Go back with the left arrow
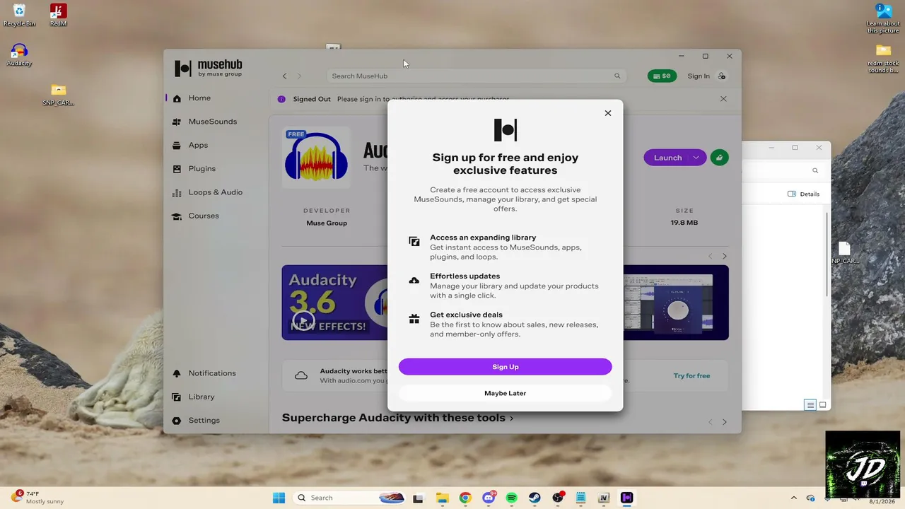905x509 pixels. pos(285,76)
